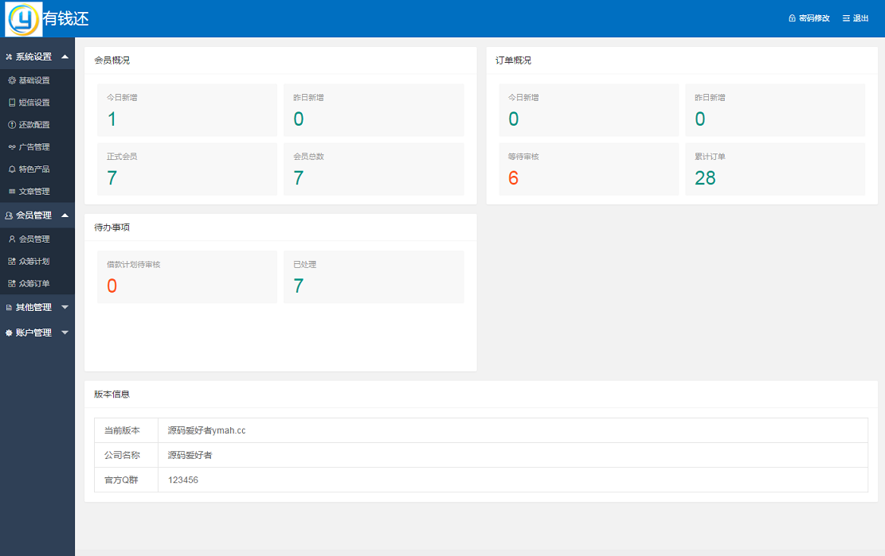Click the user icon beside 会员管理 submenu item
Screen dimensions: 885x556
click(12, 239)
